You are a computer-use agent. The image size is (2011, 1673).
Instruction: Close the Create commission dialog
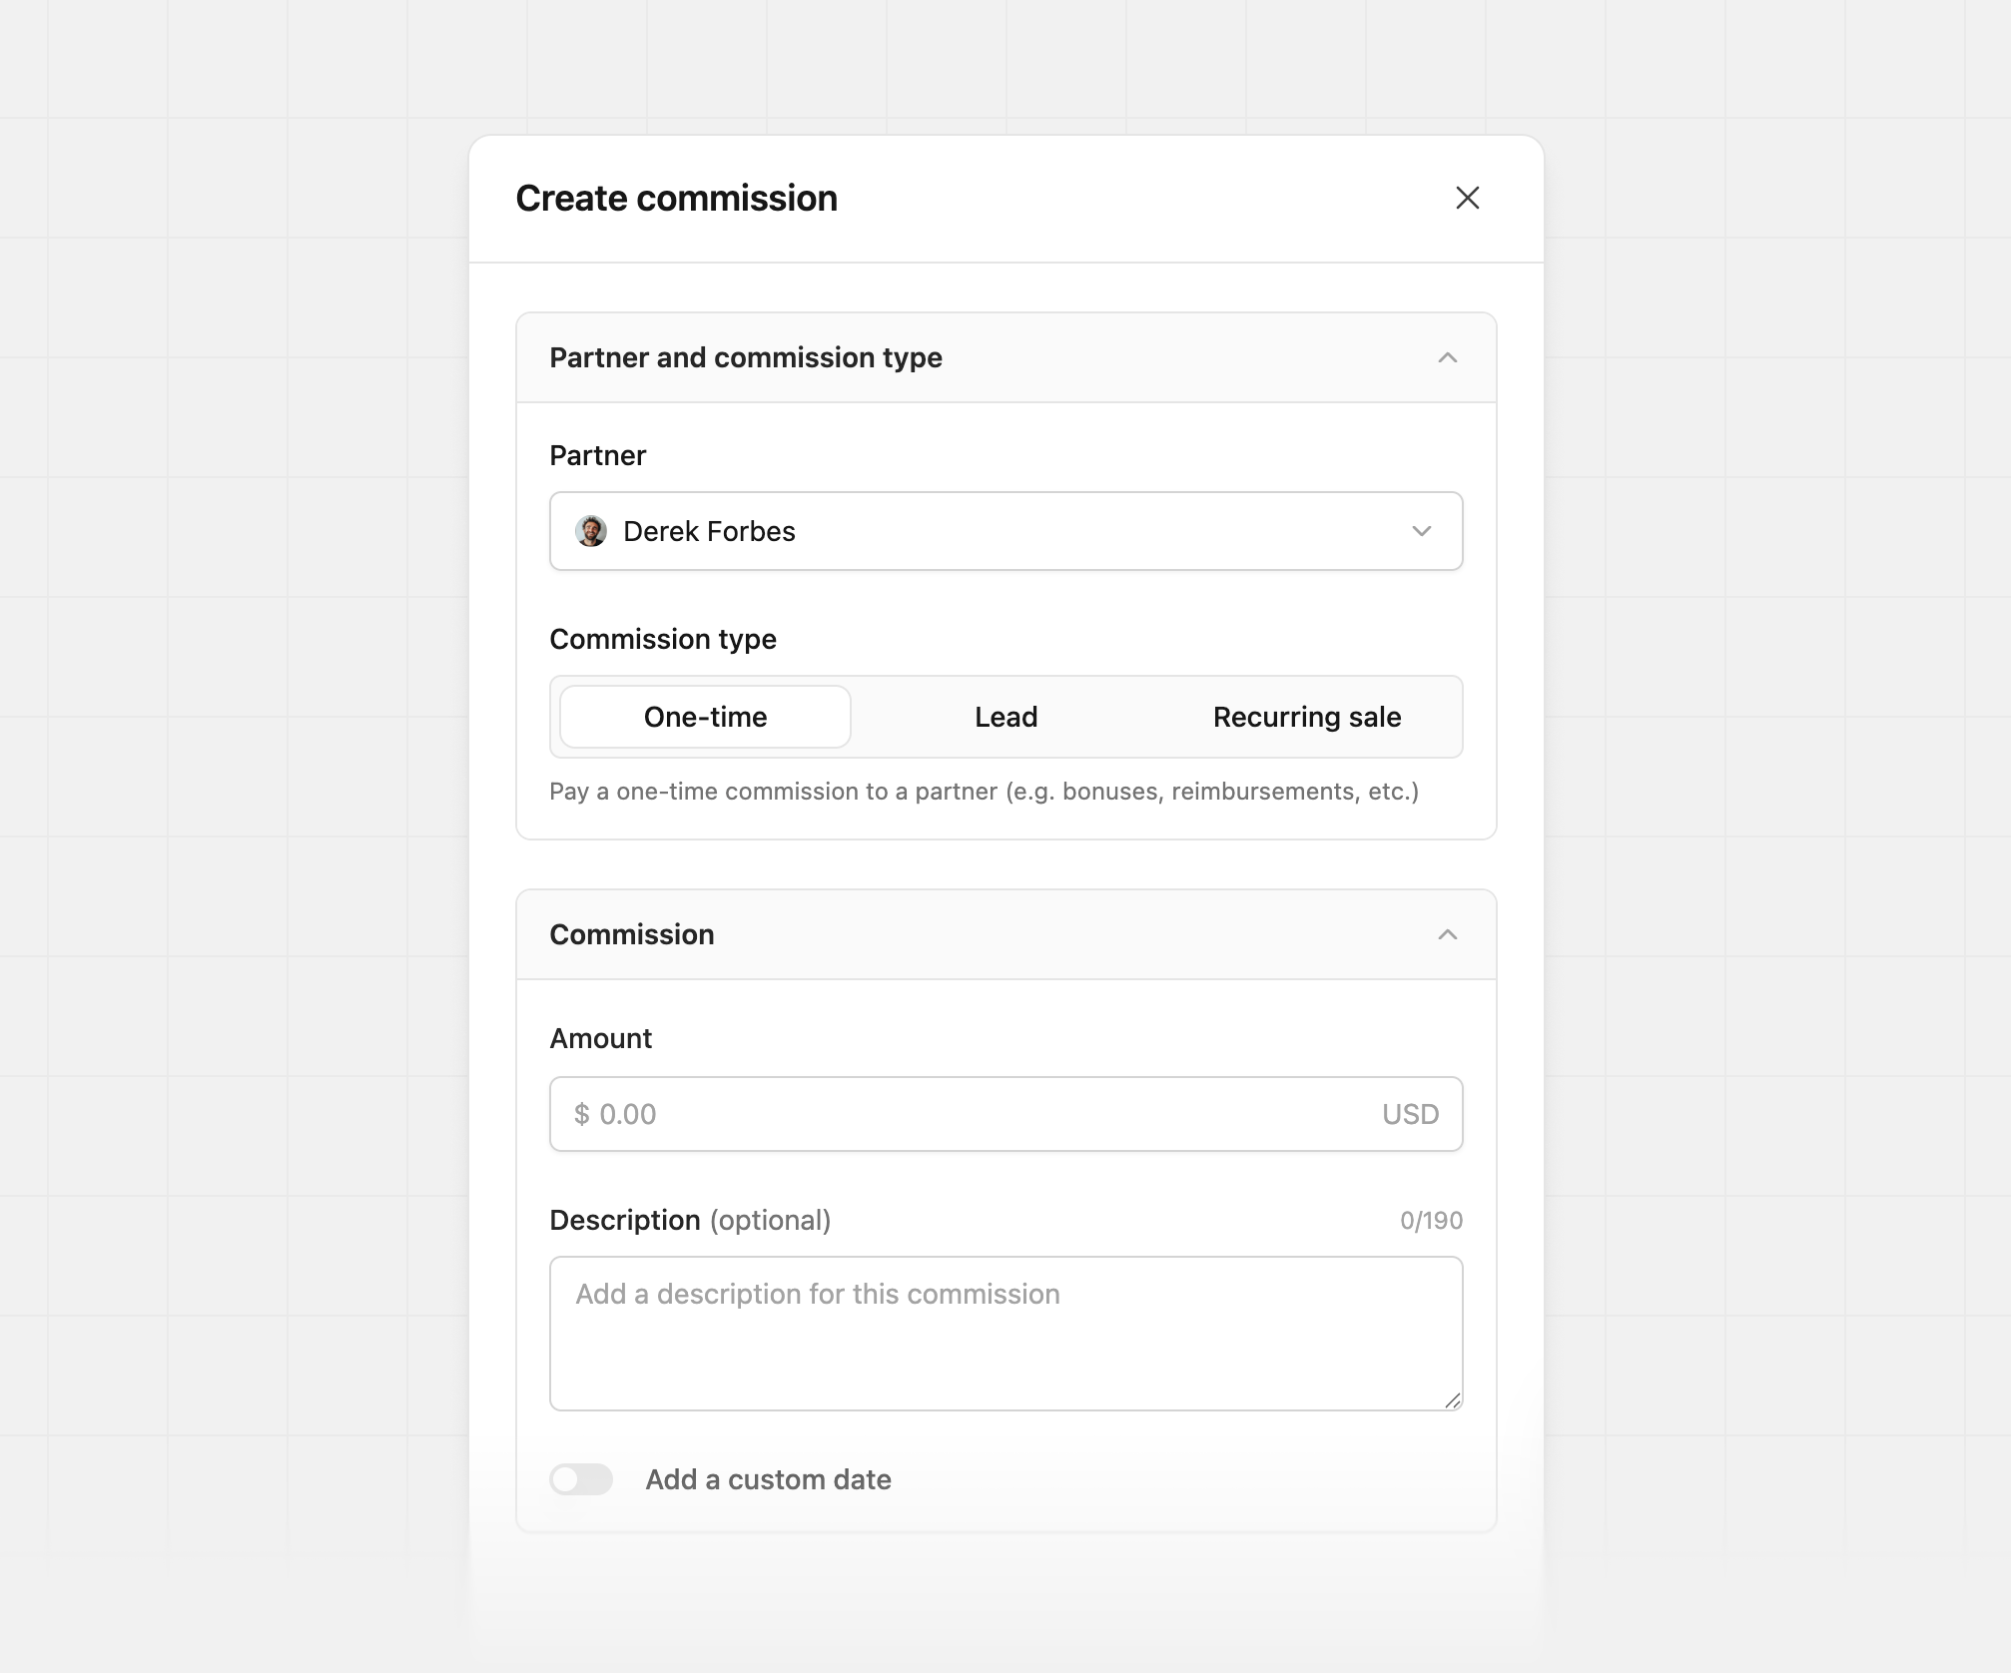tap(1468, 198)
